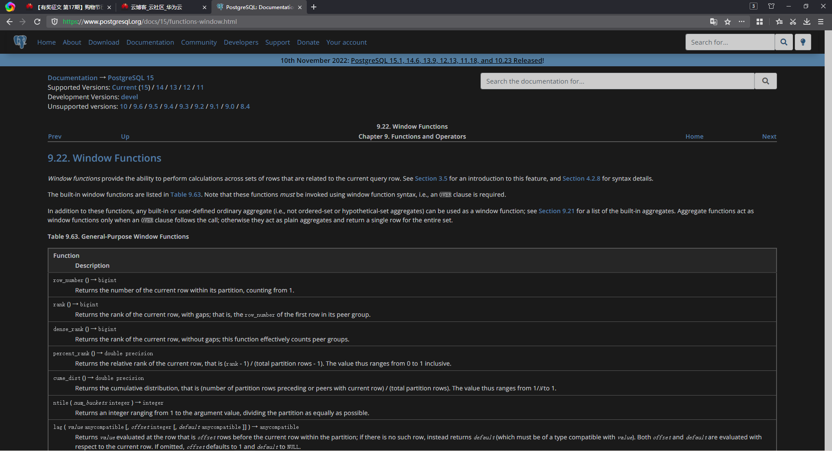The image size is (832, 451).
Task: Jump to Table 9.63 link
Action: [185, 195]
